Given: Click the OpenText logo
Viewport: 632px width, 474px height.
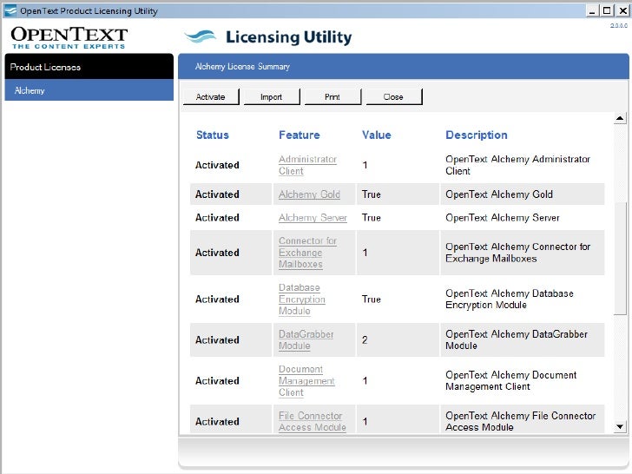Looking at the screenshot, I should coord(69,38).
